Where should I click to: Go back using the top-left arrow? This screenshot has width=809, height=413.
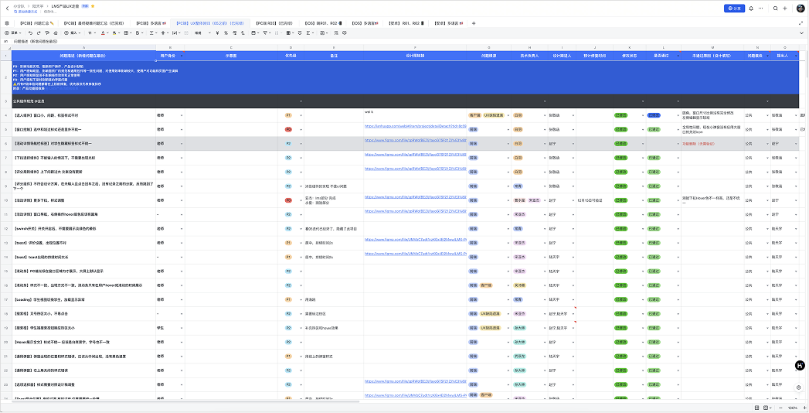coord(7,9)
